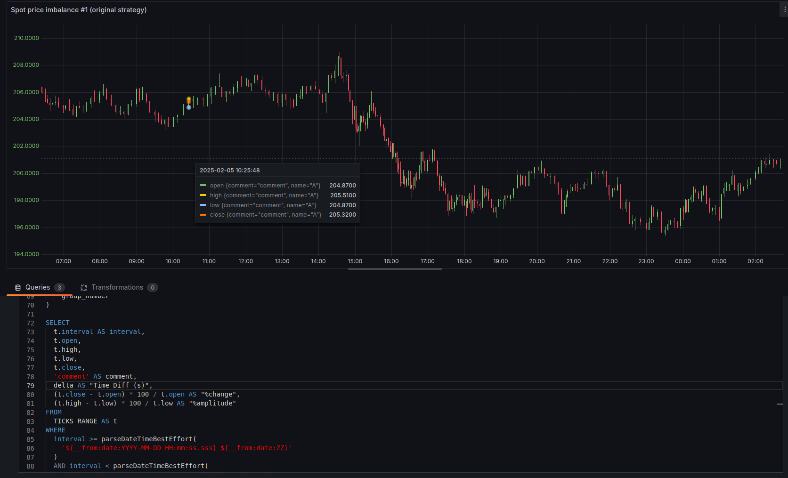Click the 't.high,' code line
The height and width of the screenshot is (478, 788).
(67, 349)
